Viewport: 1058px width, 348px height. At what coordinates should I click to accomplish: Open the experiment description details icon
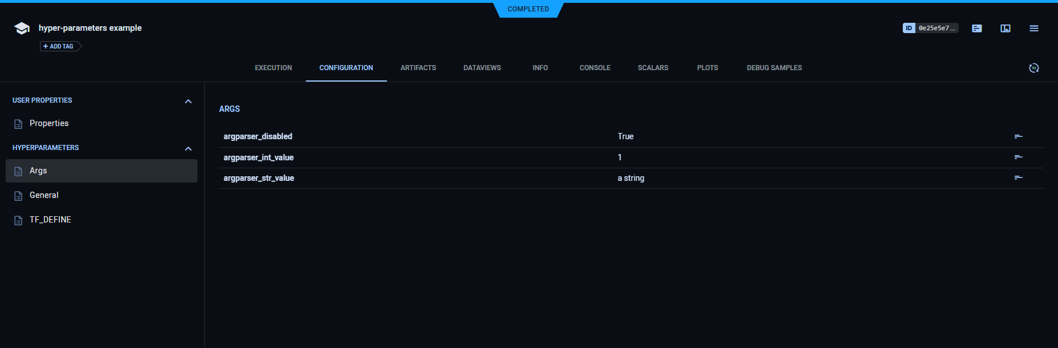977,29
